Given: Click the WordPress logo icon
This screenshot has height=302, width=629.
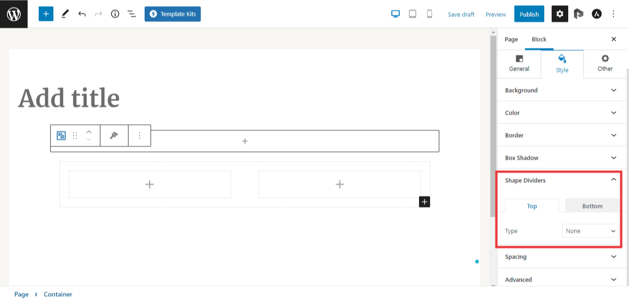Looking at the screenshot, I should coord(14,14).
